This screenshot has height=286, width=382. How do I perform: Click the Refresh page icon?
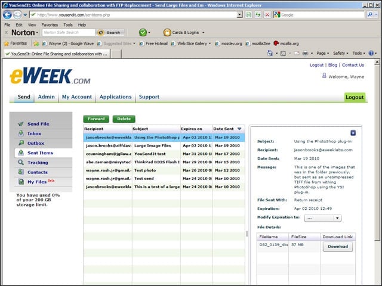click(x=258, y=15)
